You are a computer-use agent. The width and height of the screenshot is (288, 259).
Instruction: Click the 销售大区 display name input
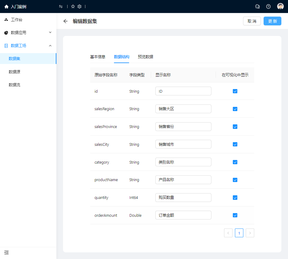183,109
